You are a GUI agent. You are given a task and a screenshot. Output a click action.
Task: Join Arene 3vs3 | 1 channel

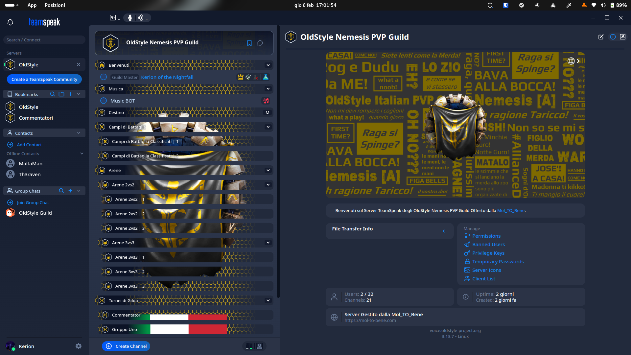coord(187,257)
